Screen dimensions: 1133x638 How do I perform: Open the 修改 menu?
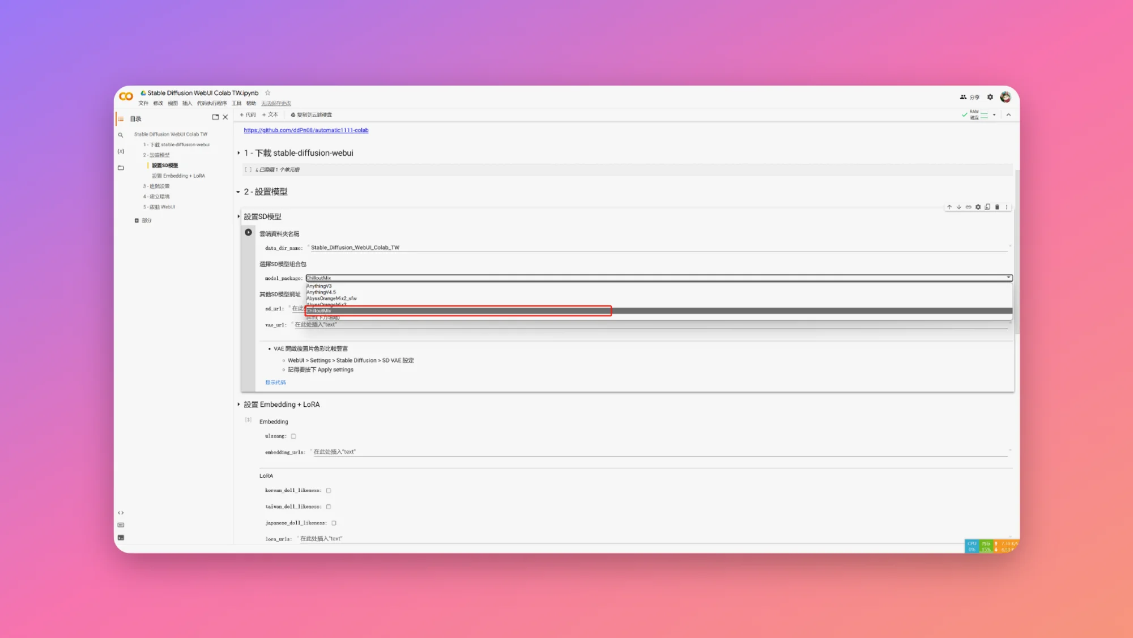click(x=158, y=104)
